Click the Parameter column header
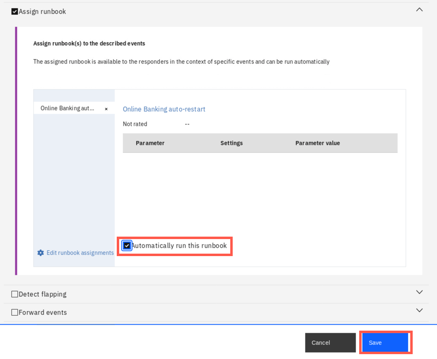This screenshot has width=437, height=359. pyautogui.click(x=150, y=143)
